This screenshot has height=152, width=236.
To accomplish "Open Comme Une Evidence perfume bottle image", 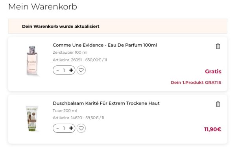I will click(x=32, y=61).
